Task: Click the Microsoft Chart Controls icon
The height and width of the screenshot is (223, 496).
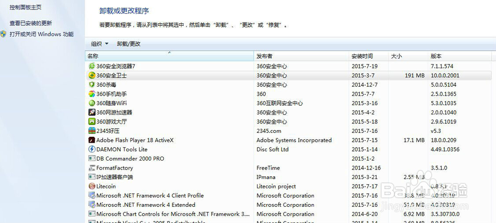Action: (92, 214)
